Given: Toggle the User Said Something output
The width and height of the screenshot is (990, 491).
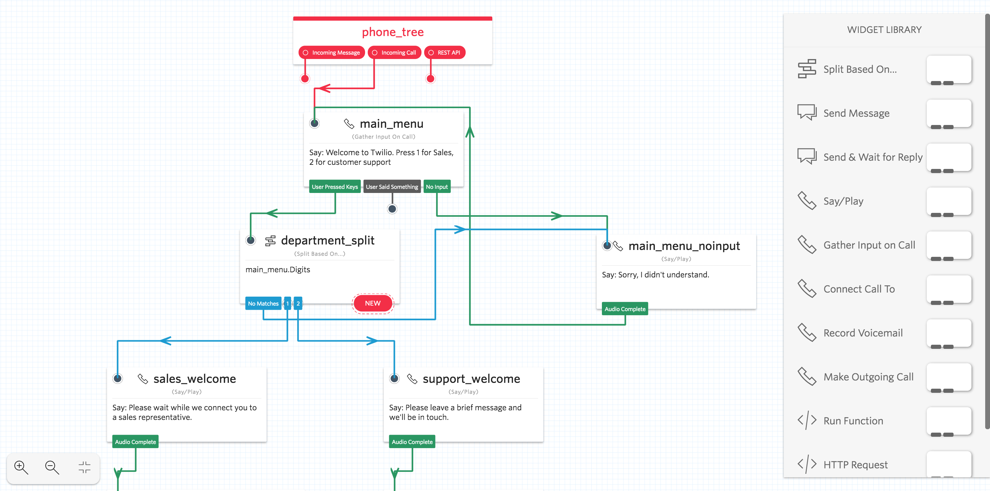Looking at the screenshot, I should point(392,186).
